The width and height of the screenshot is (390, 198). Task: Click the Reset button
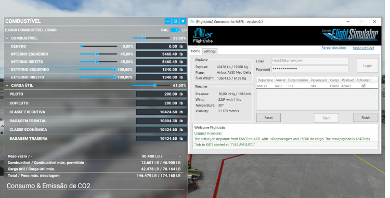click(268, 118)
